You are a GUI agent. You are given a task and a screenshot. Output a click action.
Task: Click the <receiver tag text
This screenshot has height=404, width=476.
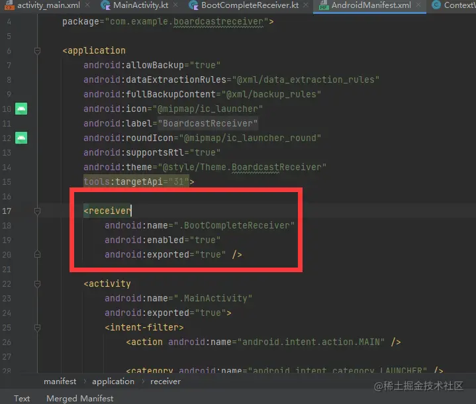(107, 211)
